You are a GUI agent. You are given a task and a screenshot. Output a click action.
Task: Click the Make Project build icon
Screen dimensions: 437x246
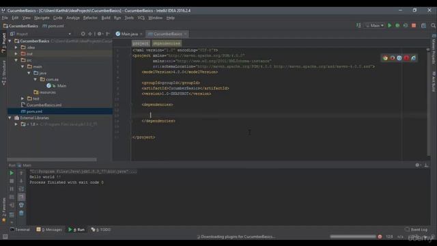point(358,25)
